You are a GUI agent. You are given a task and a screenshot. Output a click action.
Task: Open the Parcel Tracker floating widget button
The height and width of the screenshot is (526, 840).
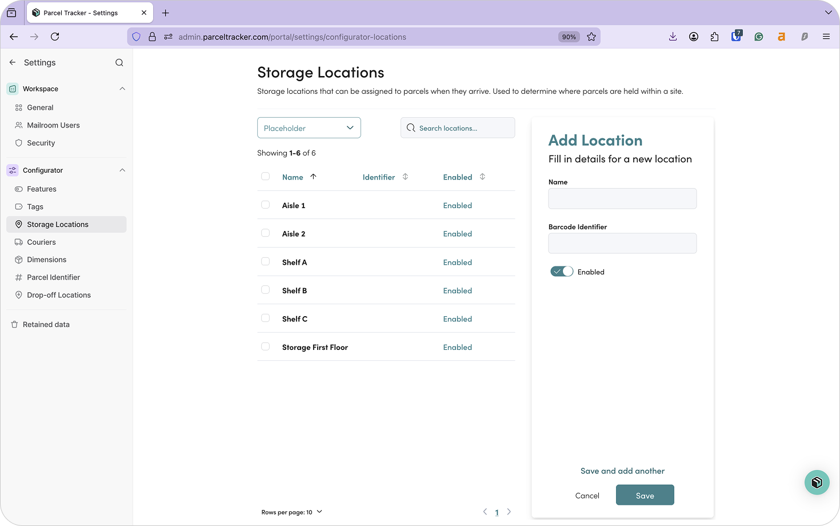[x=817, y=482]
